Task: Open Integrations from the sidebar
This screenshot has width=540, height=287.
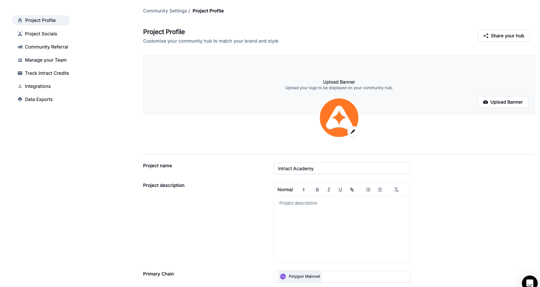Action: pyautogui.click(x=38, y=86)
